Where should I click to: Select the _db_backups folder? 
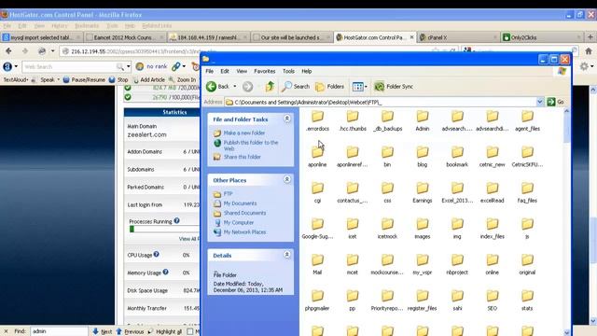click(x=388, y=120)
